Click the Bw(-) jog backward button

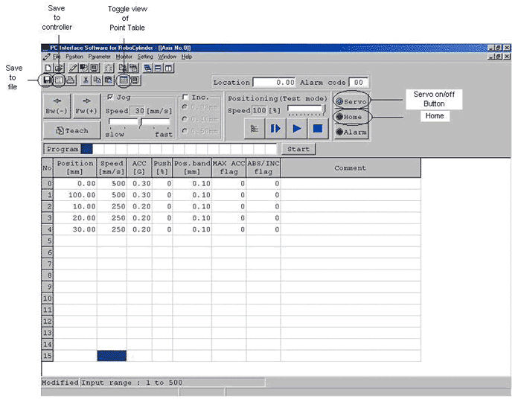point(57,106)
